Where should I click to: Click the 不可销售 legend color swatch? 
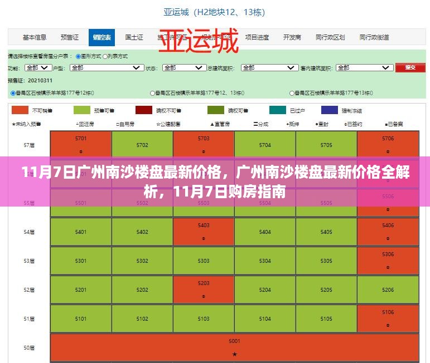tap(20, 110)
